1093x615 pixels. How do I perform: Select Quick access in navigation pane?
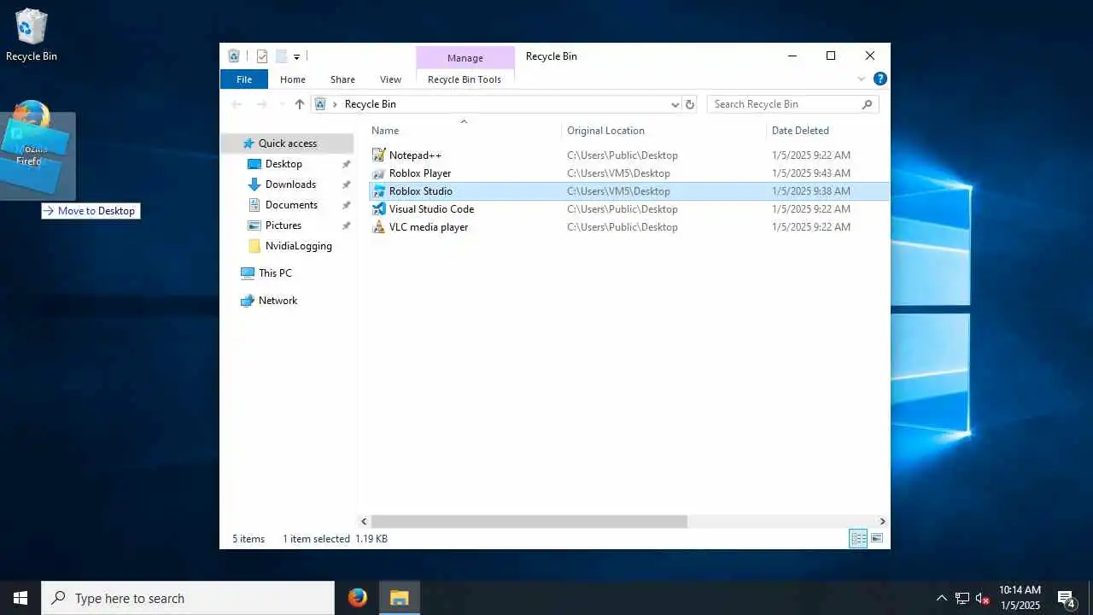[x=288, y=143]
